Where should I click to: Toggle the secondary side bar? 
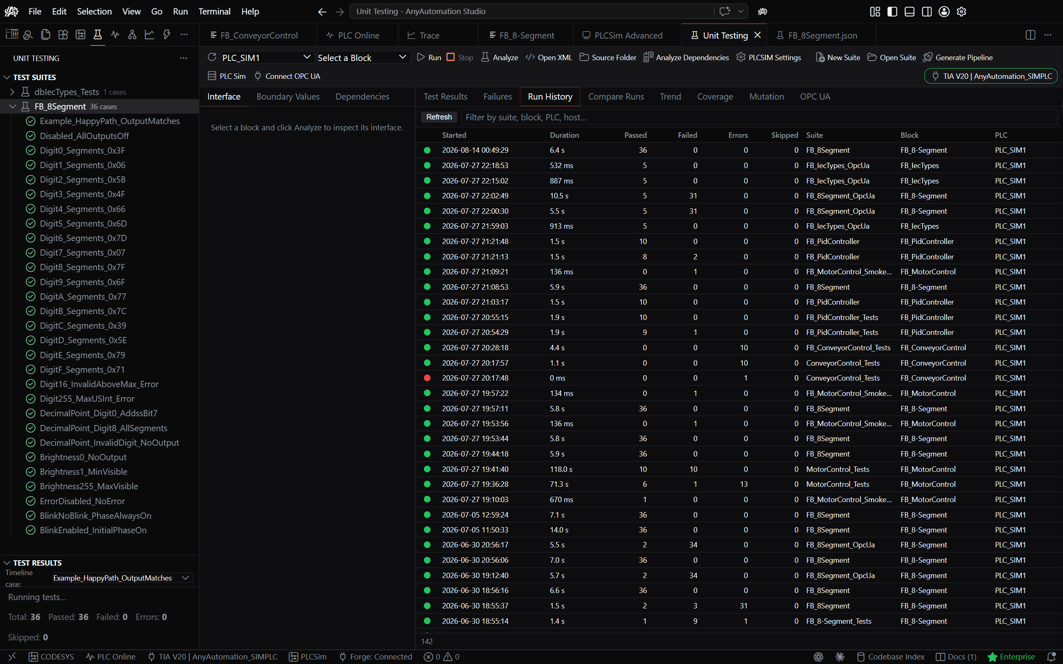[x=927, y=12]
